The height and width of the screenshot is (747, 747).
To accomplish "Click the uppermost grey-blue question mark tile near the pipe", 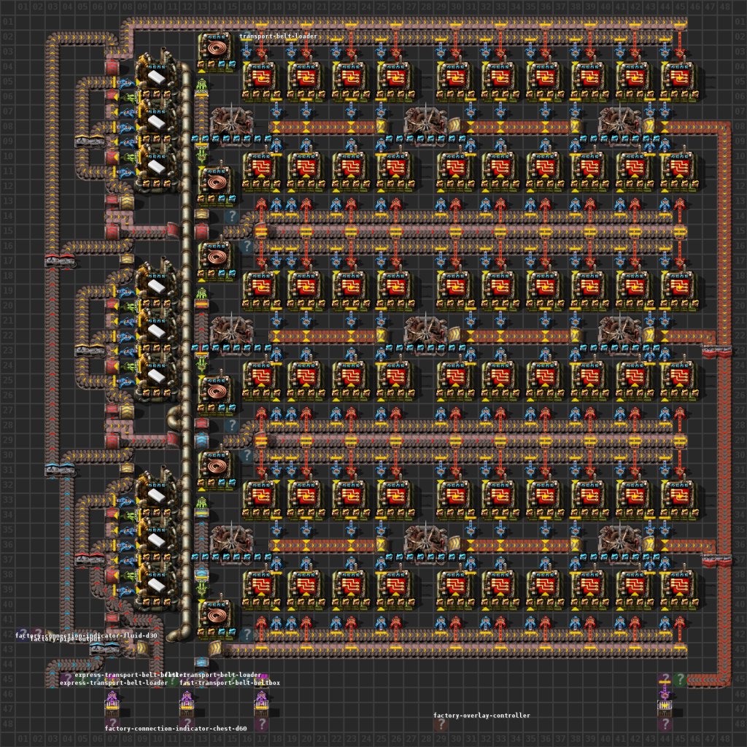I will (231, 216).
